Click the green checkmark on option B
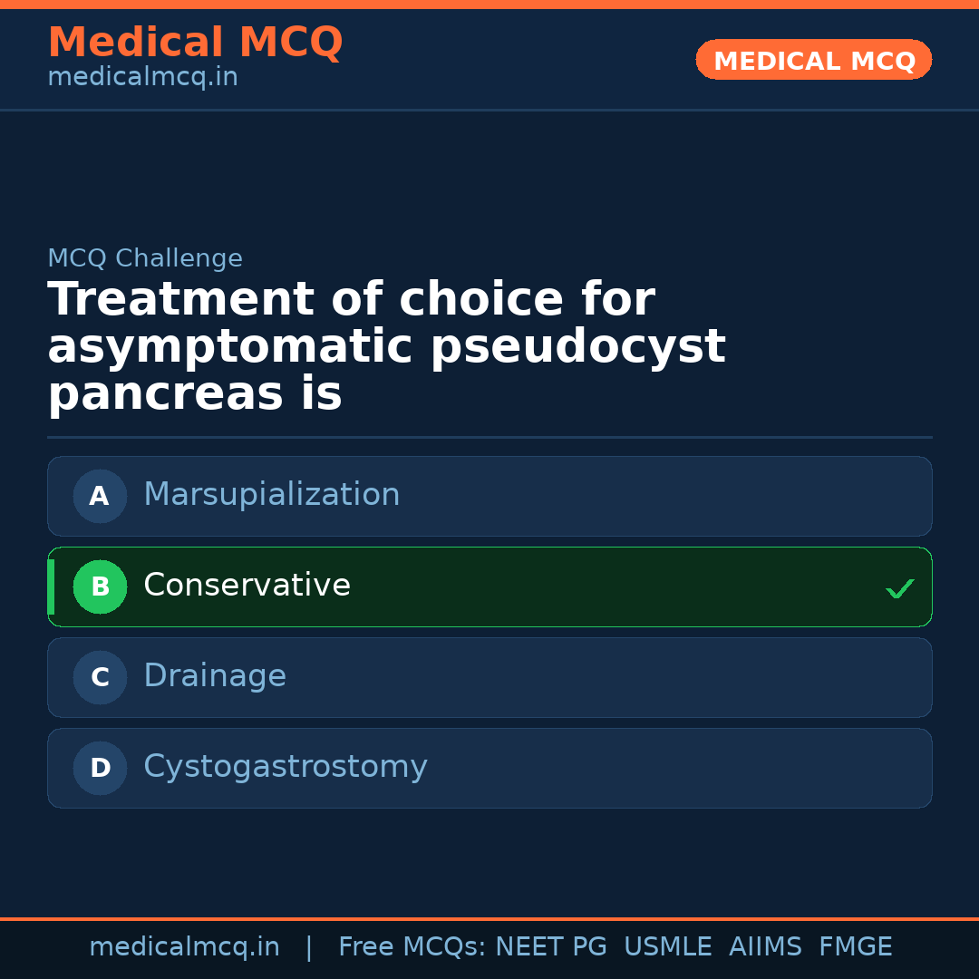979x979 pixels. pyautogui.click(x=900, y=587)
